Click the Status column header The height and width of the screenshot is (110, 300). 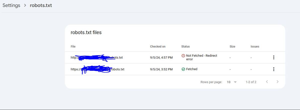pyautogui.click(x=185, y=46)
